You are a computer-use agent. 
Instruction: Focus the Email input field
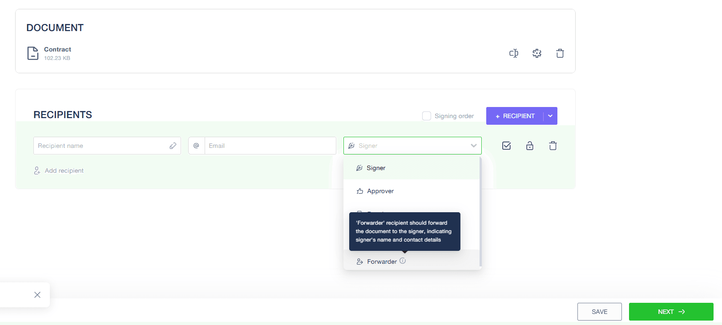(270, 146)
